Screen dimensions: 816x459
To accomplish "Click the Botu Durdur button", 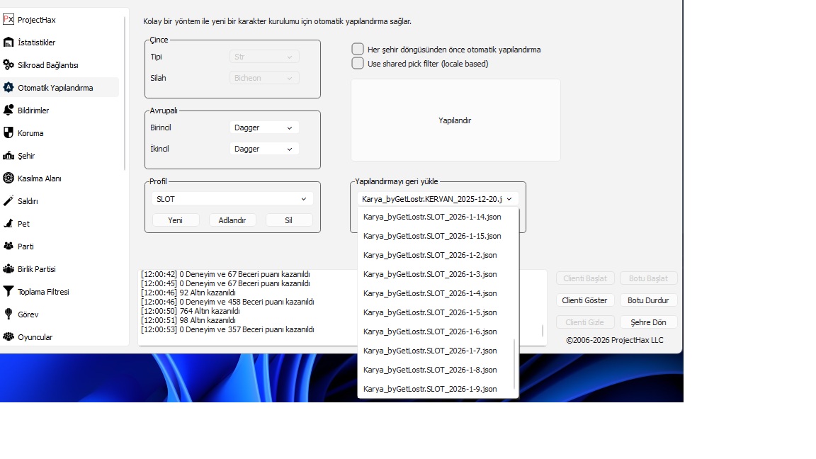I will click(647, 300).
